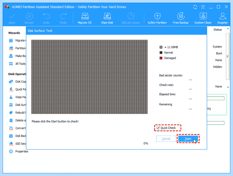Click the 0% progress label
The width and height of the screenshot is (233, 176).
tap(146, 143)
